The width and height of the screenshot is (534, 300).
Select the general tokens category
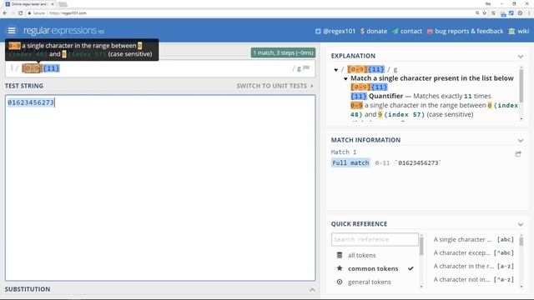coord(369,282)
